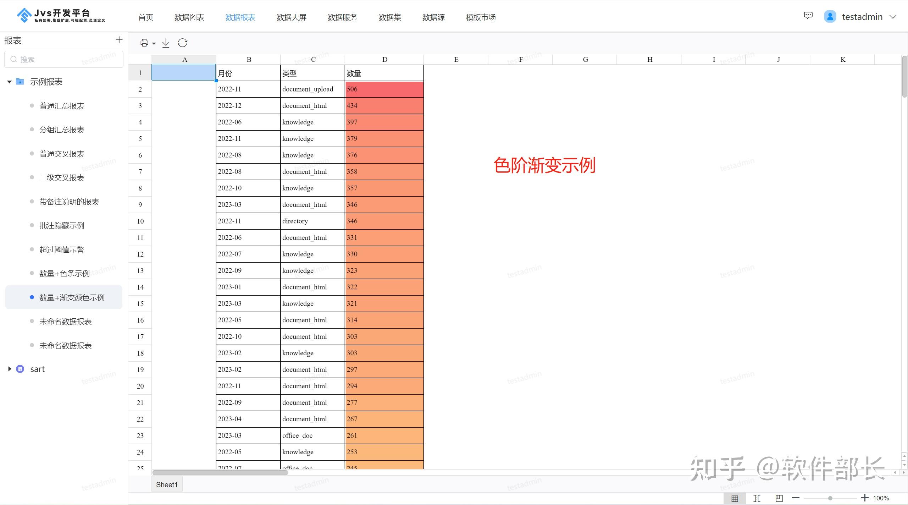Zoom out with the minus icon
Viewport: 908px width, 505px height.
pos(796,498)
